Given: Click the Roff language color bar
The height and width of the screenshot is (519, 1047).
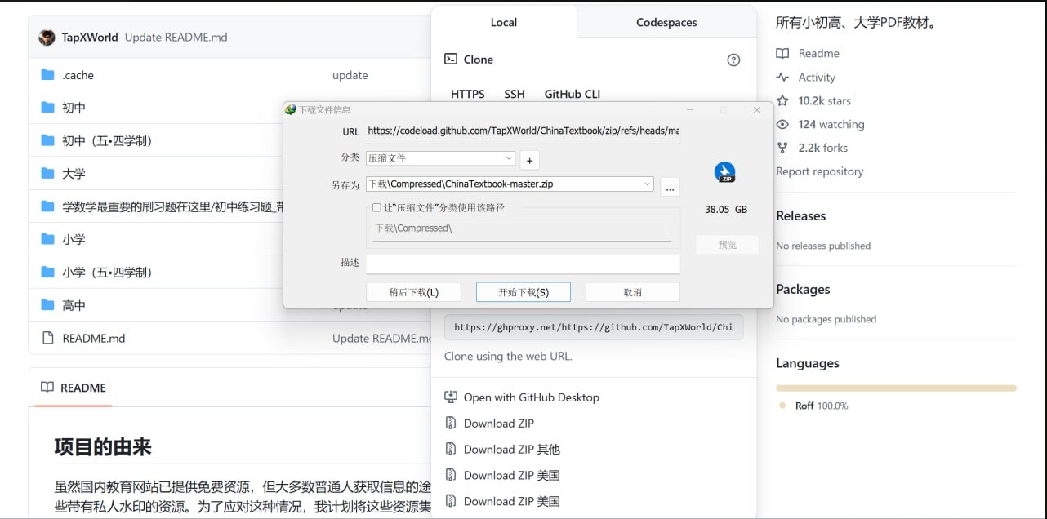Looking at the screenshot, I should coord(895,389).
